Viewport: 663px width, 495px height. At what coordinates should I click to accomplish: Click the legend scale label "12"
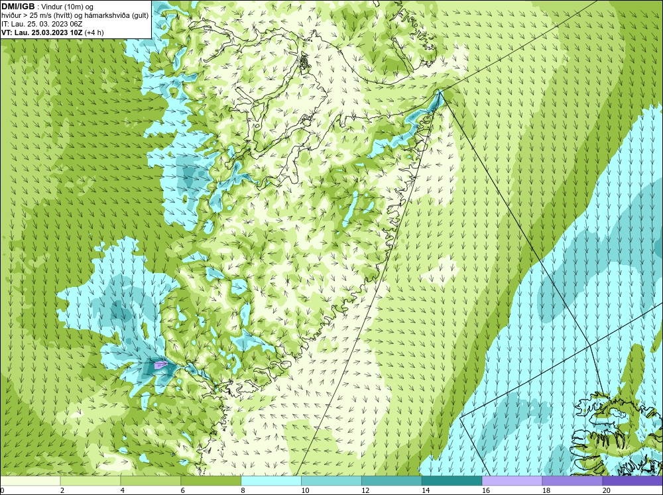coord(366,490)
